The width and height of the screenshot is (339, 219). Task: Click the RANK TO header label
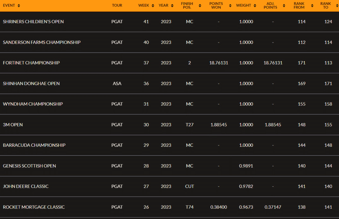click(326, 5)
